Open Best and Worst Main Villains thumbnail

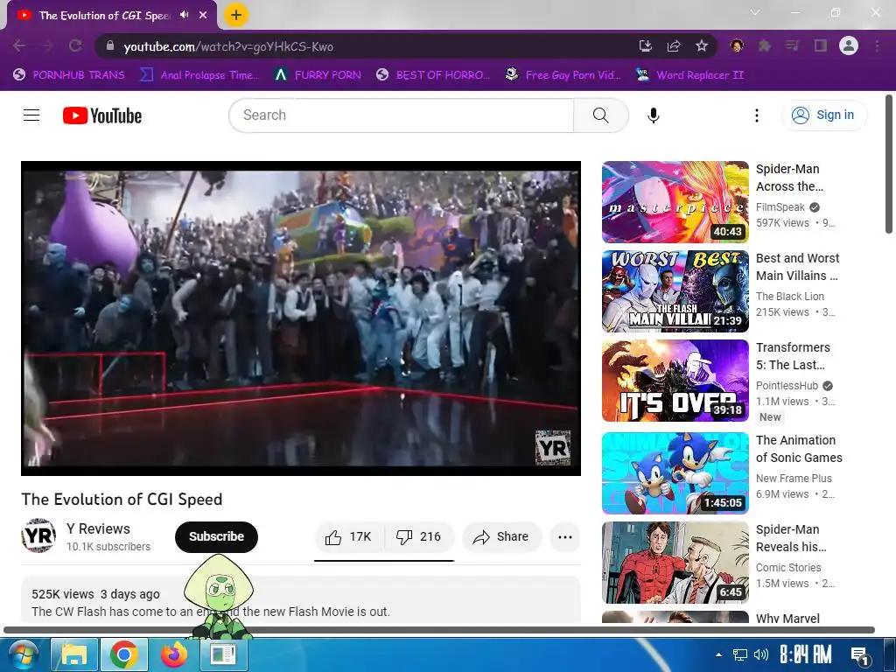coord(675,290)
